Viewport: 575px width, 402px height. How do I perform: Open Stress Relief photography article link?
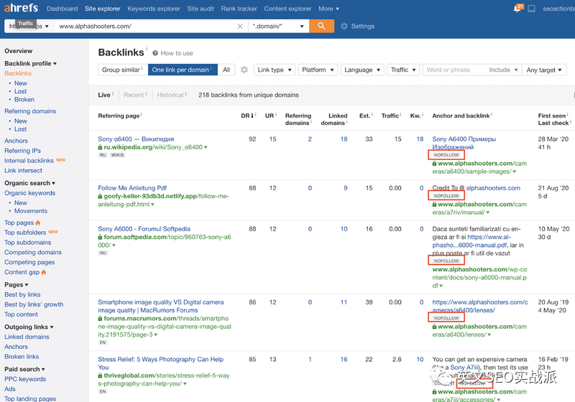pos(160,363)
